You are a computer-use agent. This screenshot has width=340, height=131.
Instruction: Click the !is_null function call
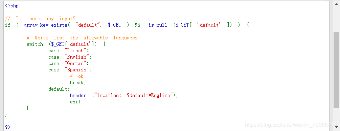(x=156, y=25)
